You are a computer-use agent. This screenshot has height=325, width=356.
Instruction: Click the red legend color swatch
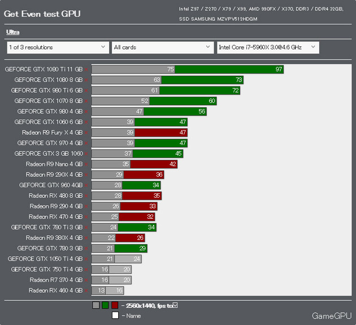click(115, 305)
